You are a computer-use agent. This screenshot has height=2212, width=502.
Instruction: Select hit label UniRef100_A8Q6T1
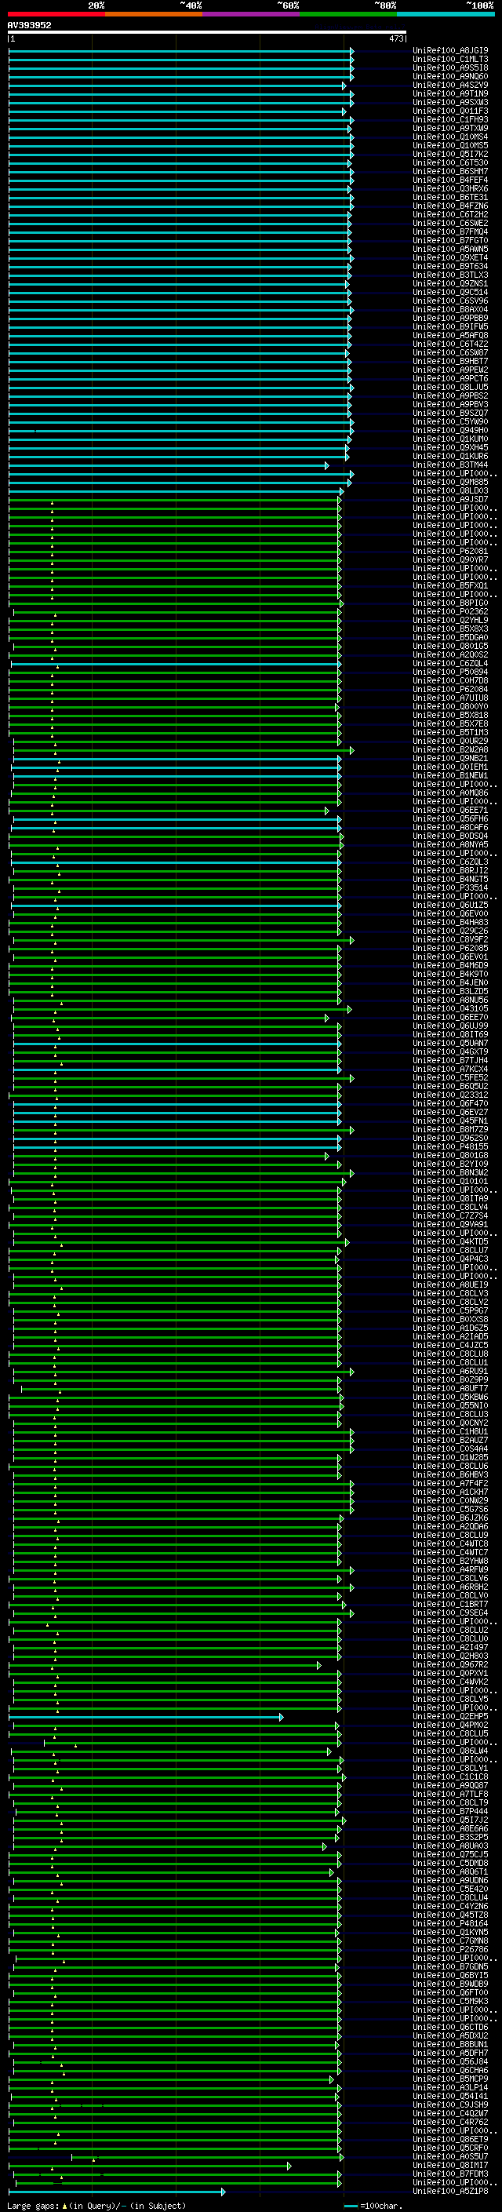(450, 1872)
